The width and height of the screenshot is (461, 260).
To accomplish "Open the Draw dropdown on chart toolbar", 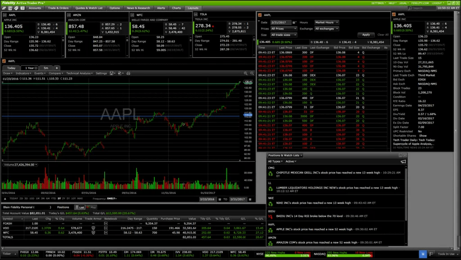I will [8, 73].
